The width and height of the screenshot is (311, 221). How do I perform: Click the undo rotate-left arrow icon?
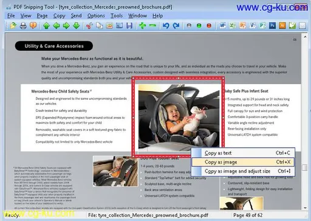(x=166, y=25)
